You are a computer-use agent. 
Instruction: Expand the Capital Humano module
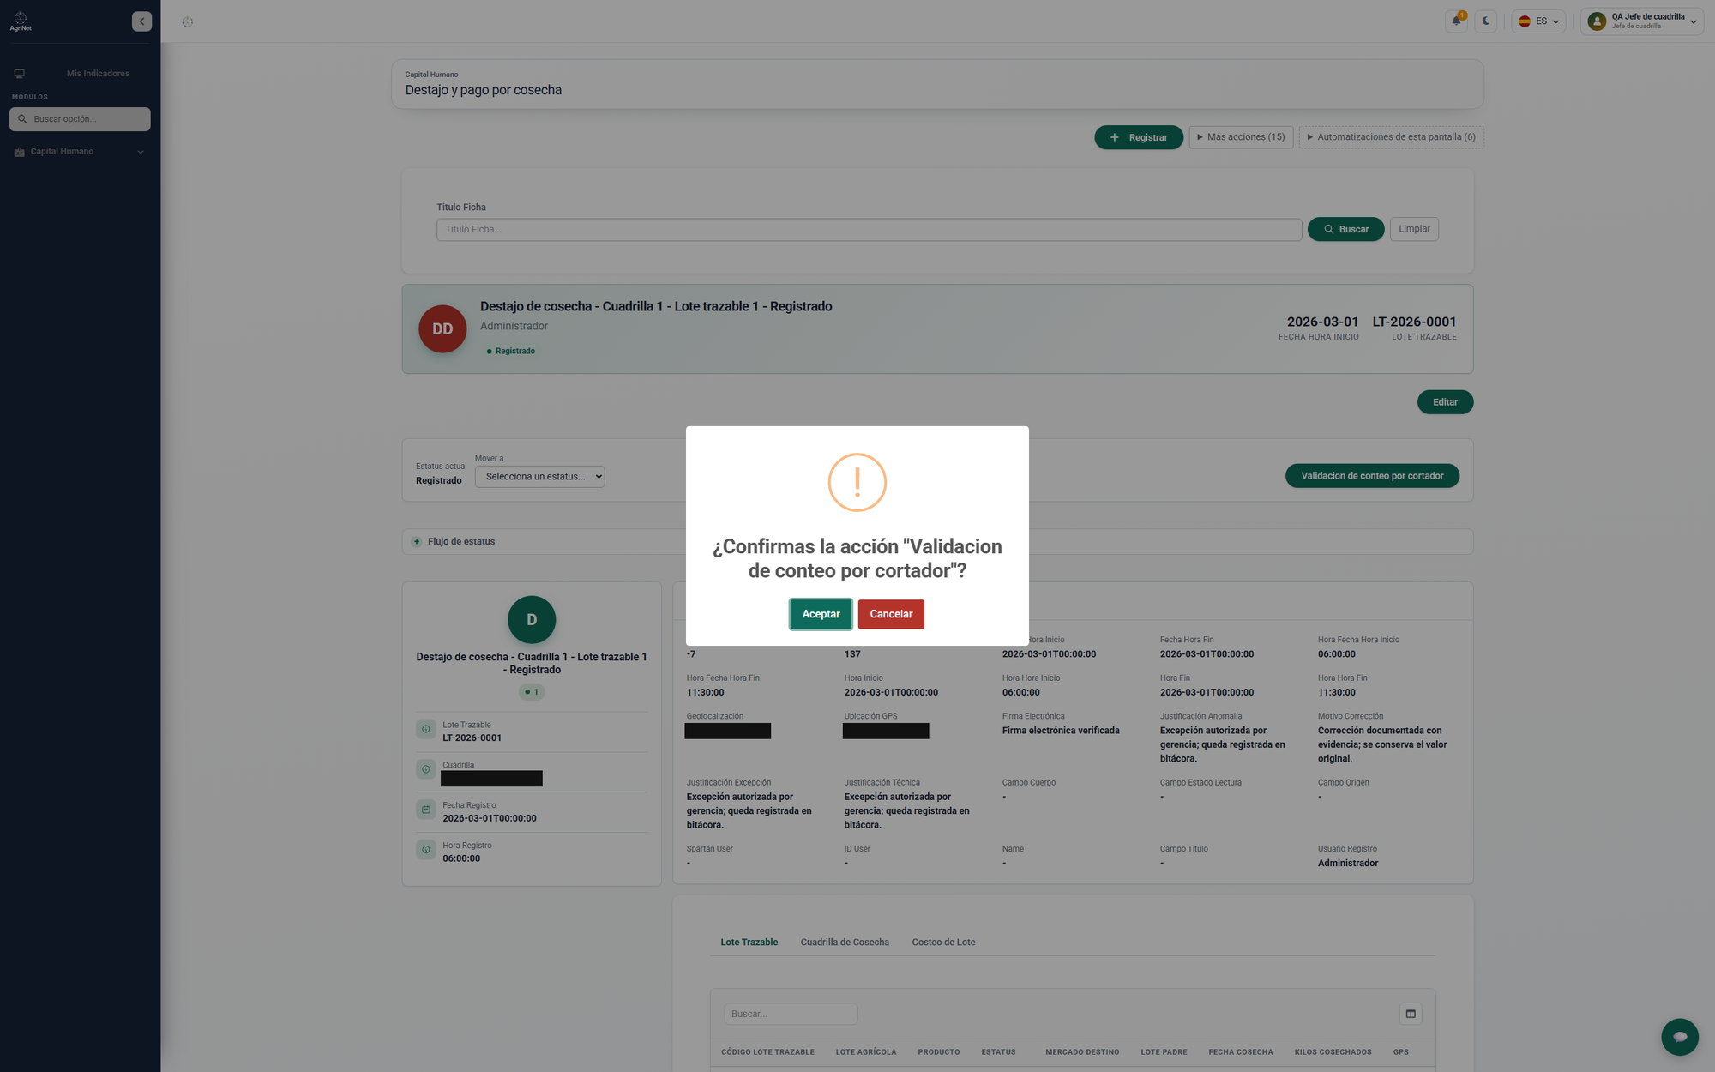(80, 152)
